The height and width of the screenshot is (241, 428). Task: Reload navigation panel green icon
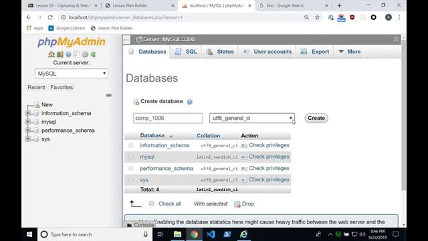pos(94,54)
